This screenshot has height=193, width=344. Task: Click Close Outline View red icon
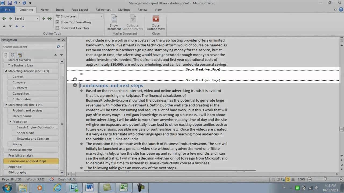(x=156, y=19)
